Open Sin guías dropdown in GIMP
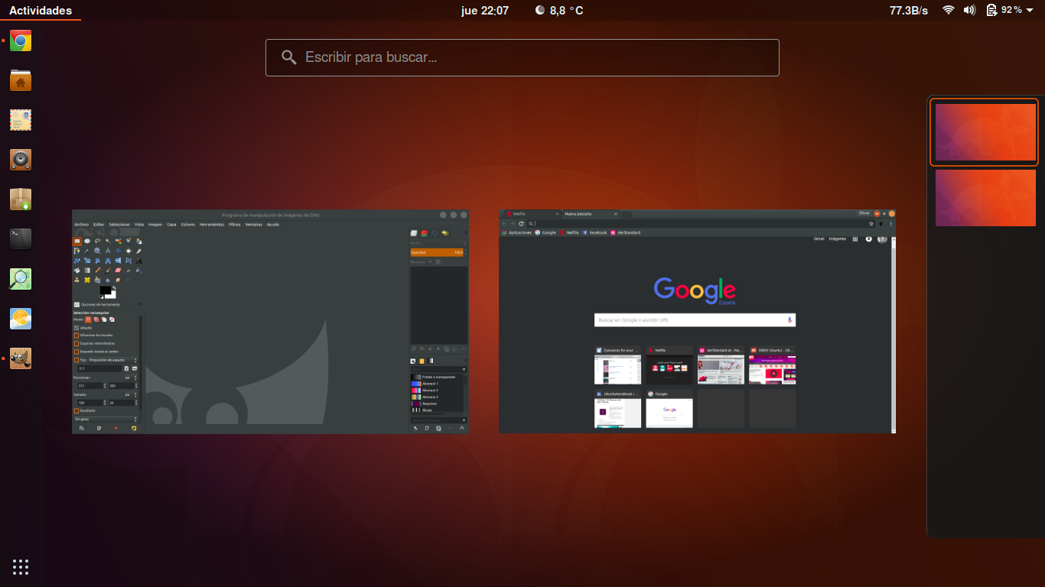The image size is (1045, 587). (106, 419)
